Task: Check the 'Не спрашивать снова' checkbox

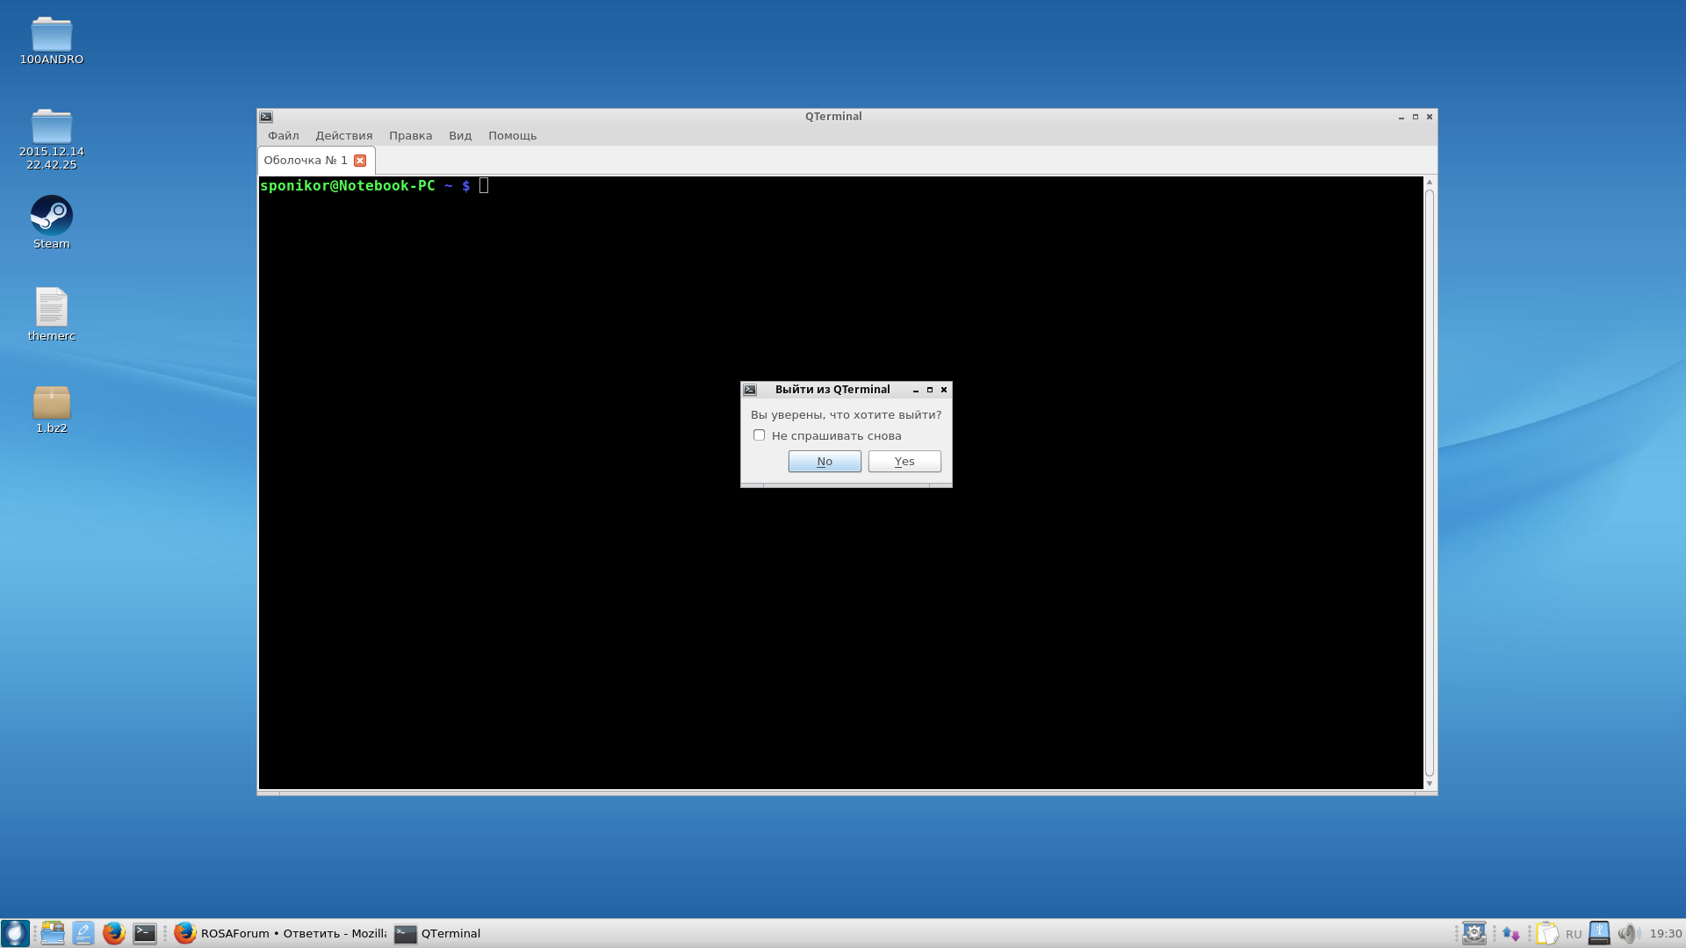Action: click(x=760, y=435)
